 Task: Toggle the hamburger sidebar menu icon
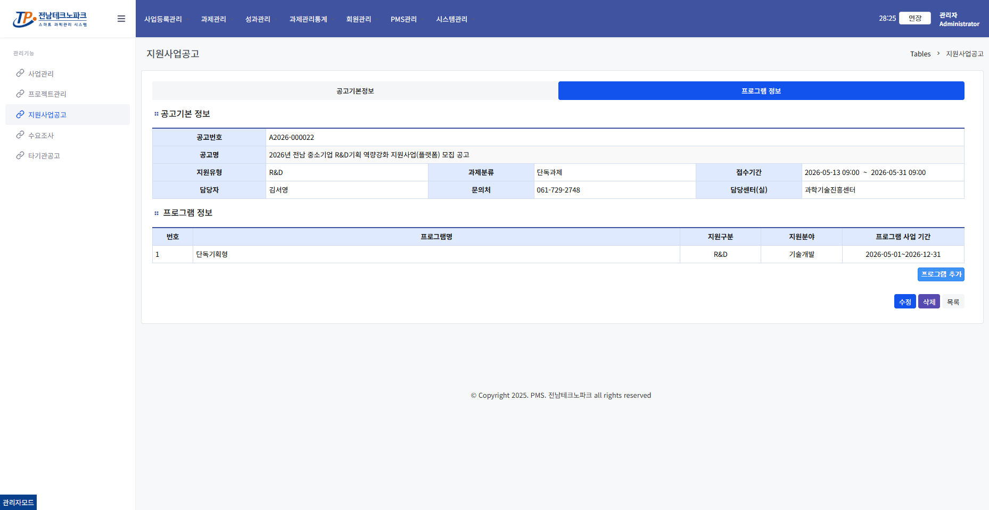click(121, 19)
